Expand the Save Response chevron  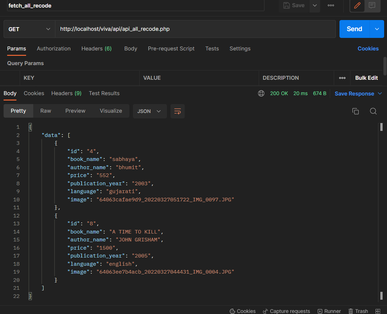tap(380, 93)
